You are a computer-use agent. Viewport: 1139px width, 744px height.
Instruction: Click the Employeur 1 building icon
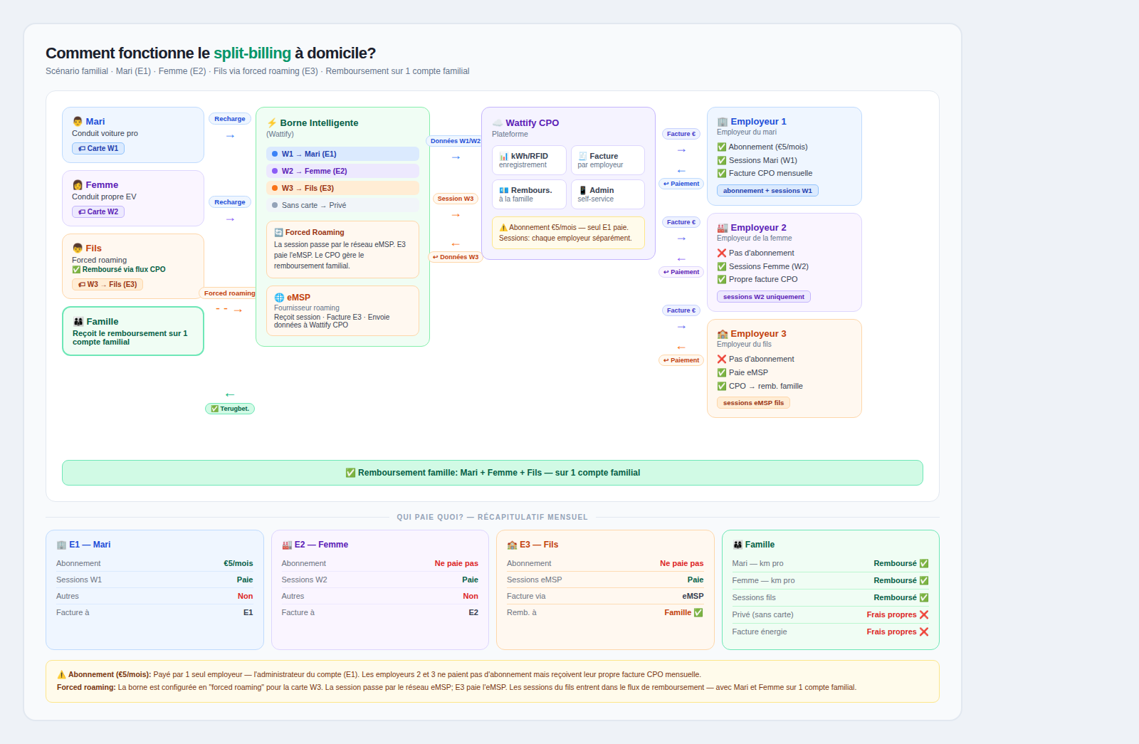pyautogui.click(x=723, y=122)
